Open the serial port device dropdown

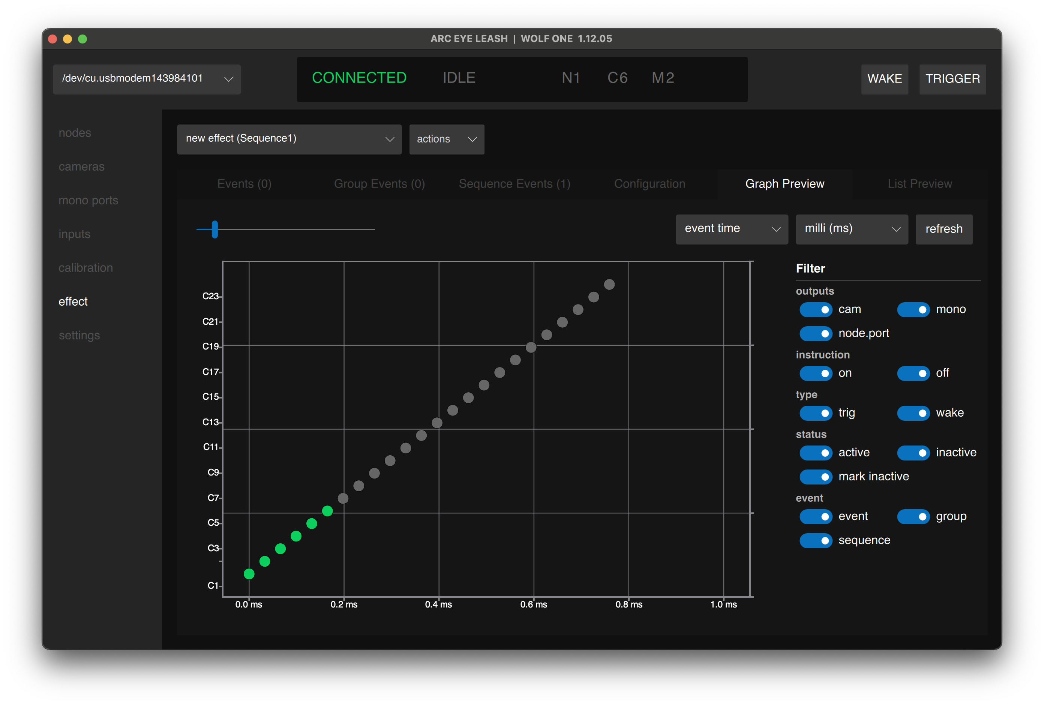coord(147,79)
